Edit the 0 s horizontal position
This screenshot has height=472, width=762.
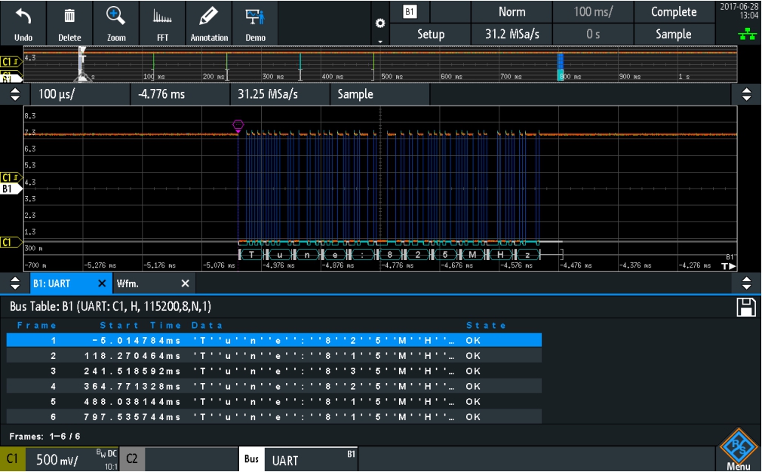click(x=593, y=34)
